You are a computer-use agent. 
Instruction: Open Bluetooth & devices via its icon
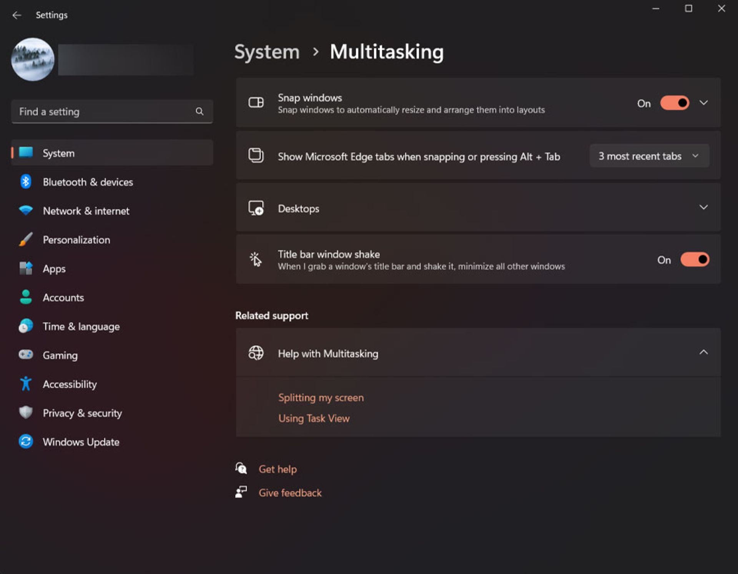(26, 182)
